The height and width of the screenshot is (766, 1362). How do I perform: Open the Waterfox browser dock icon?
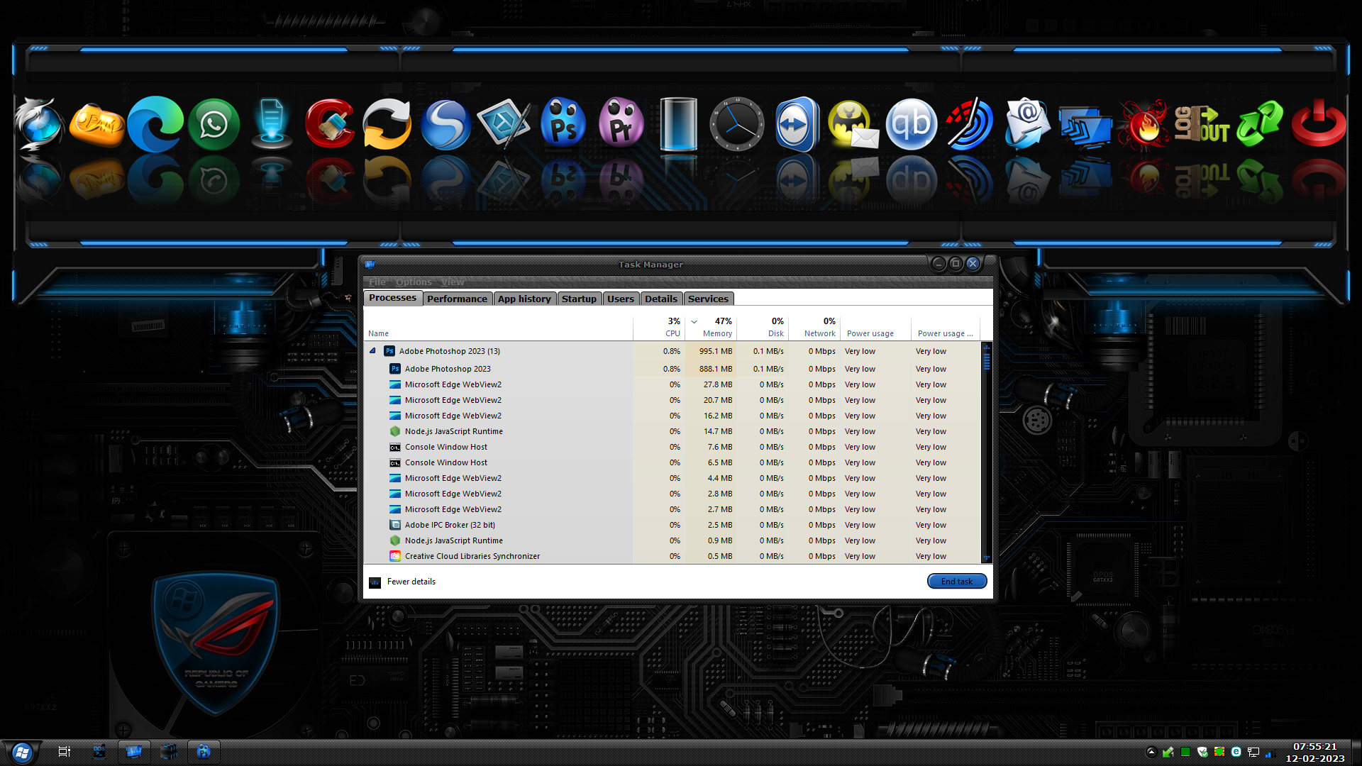point(39,124)
